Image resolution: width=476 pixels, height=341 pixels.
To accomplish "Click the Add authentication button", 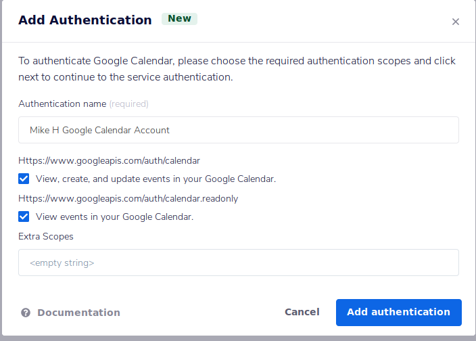I will (x=398, y=313).
